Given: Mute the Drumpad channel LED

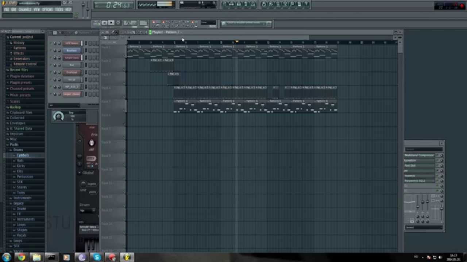Looking at the screenshot, I should pyautogui.click(x=50, y=72).
